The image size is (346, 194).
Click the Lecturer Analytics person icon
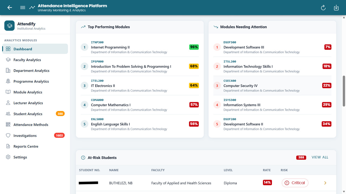pyautogui.click(x=8, y=103)
